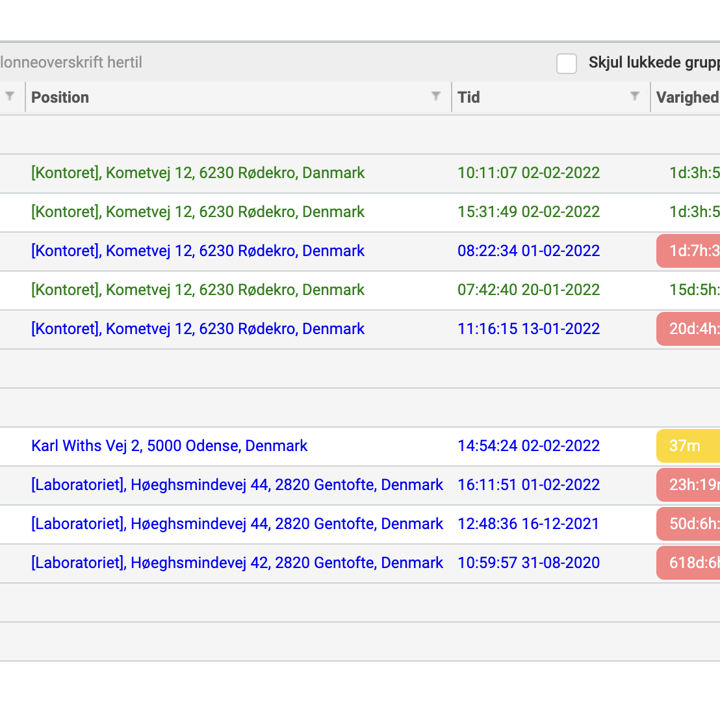Sort by the Tid column header
Screen dimensions: 720x724
[469, 97]
